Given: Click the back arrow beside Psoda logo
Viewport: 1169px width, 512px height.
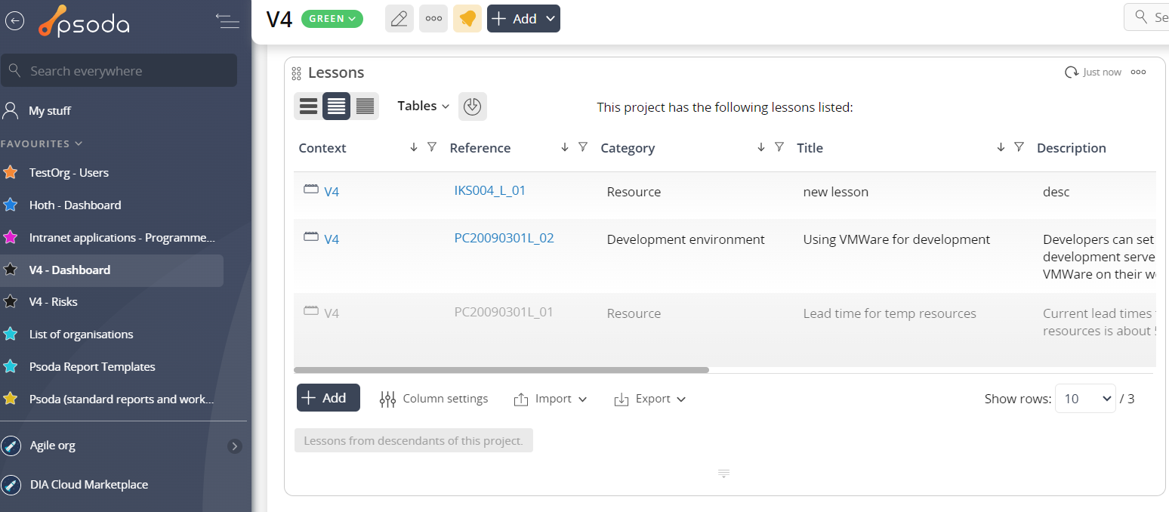Looking at the screenshot, I should 14,21.
